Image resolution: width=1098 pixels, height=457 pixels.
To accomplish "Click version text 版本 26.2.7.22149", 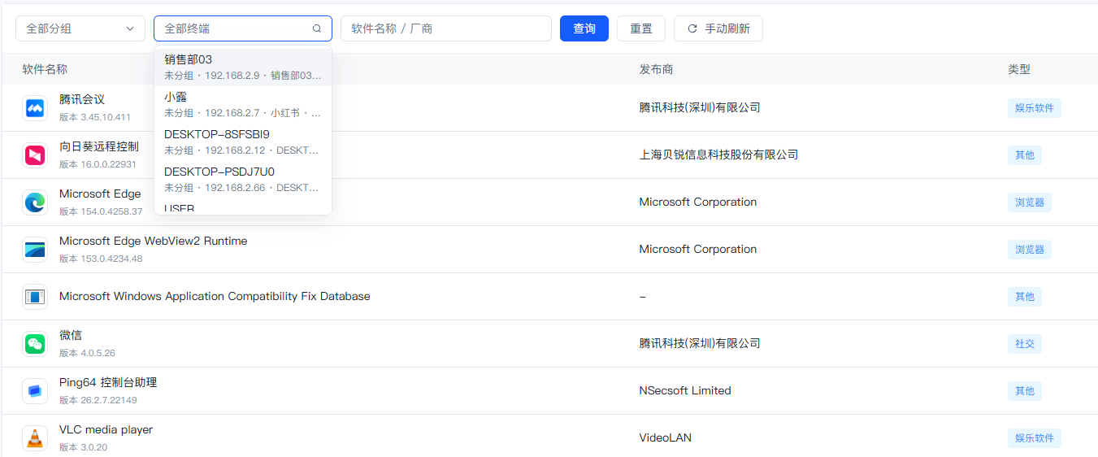I will [98, 400].
